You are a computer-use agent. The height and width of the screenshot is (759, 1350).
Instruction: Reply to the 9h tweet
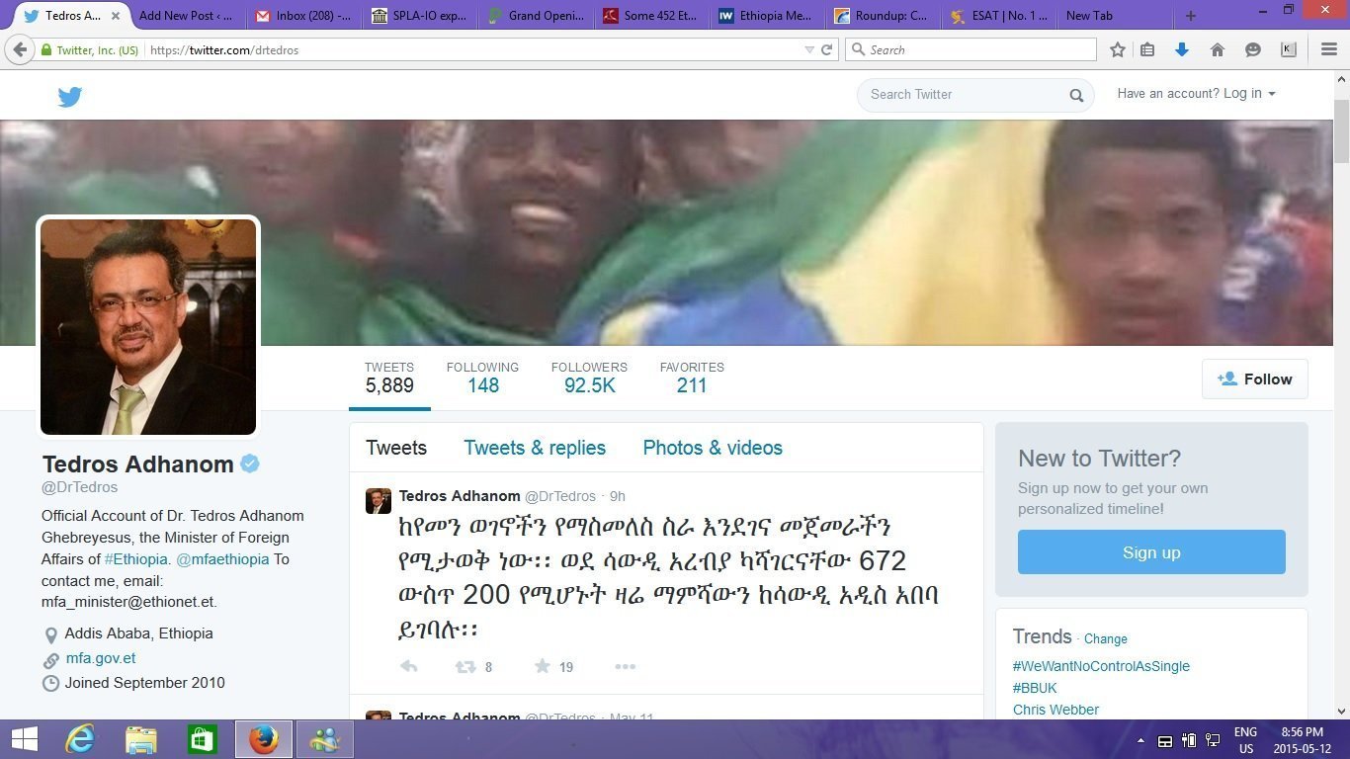[x=408, y=667]
